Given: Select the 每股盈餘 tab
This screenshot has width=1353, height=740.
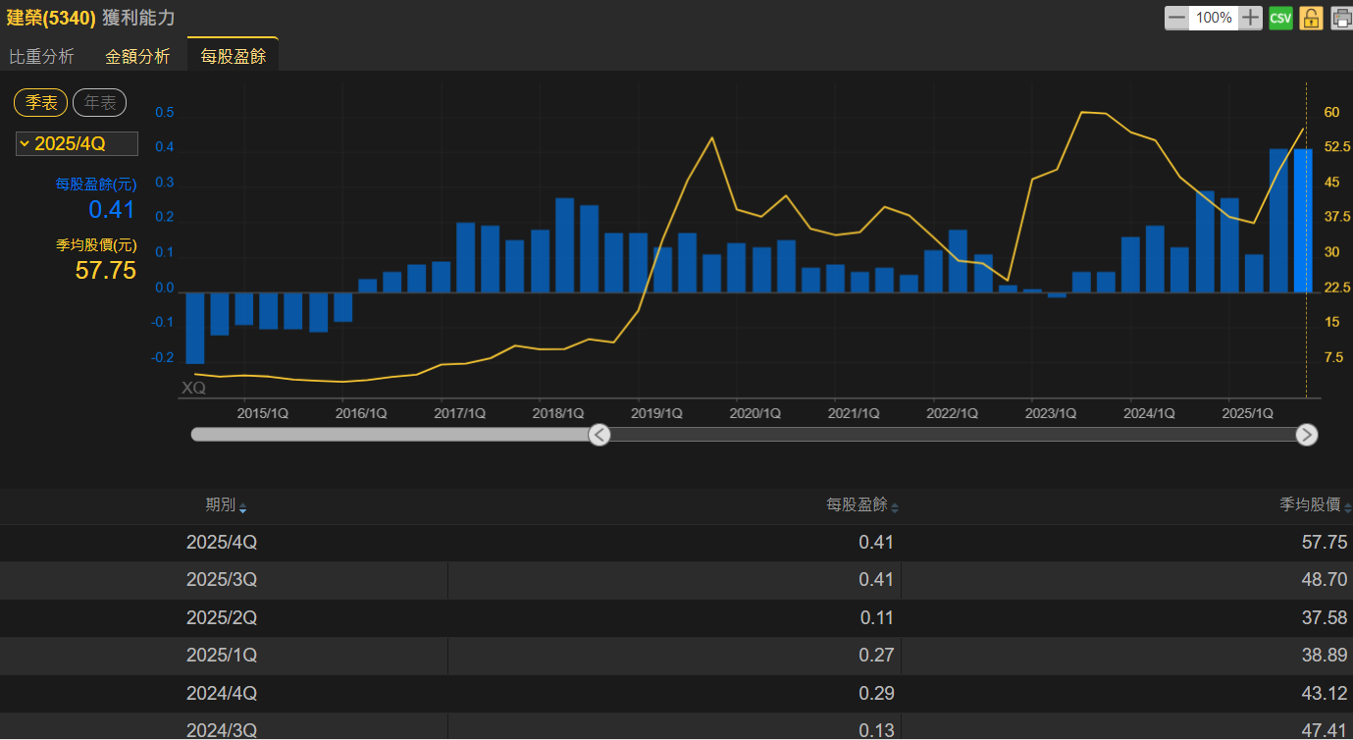Looking at the screenshot, I should 233,56.
